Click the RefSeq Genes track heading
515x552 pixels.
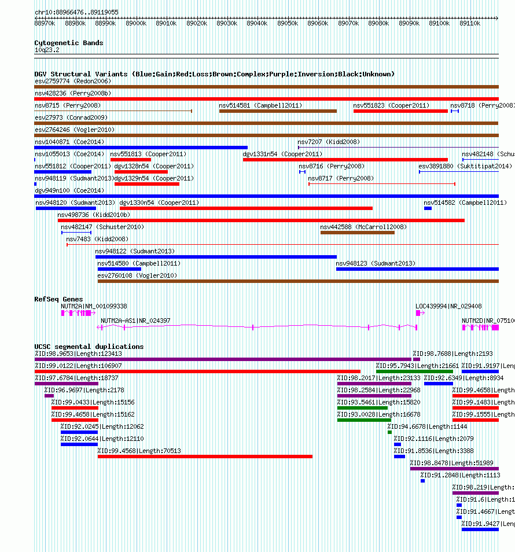58,299
